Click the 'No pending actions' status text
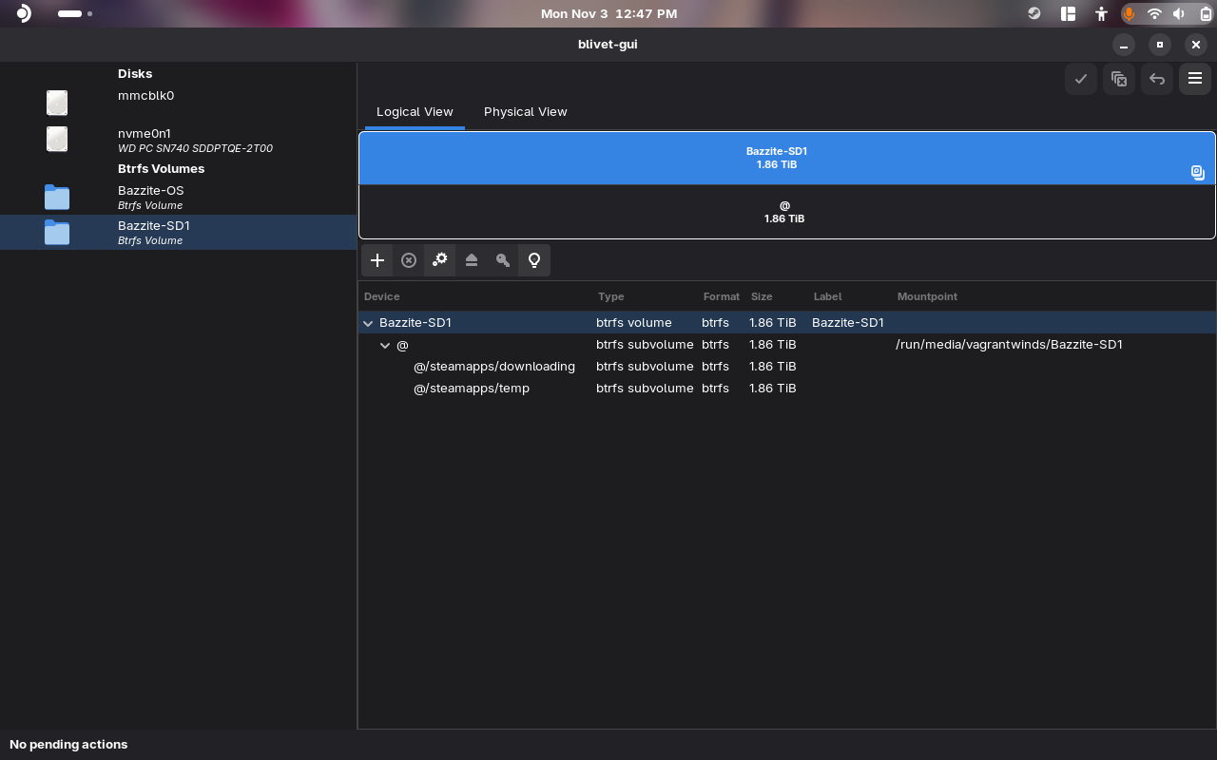The image size is (1217, 760). click(x=68, y=745)
